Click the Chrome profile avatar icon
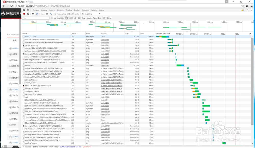The height and width of the screenshot is (148, 255). click(227, 2)
